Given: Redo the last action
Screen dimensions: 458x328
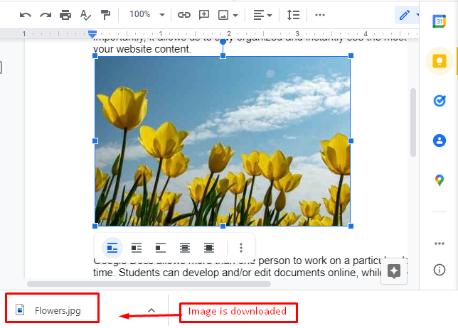Looking at the screenshot, I should click(x=46, y=15).
